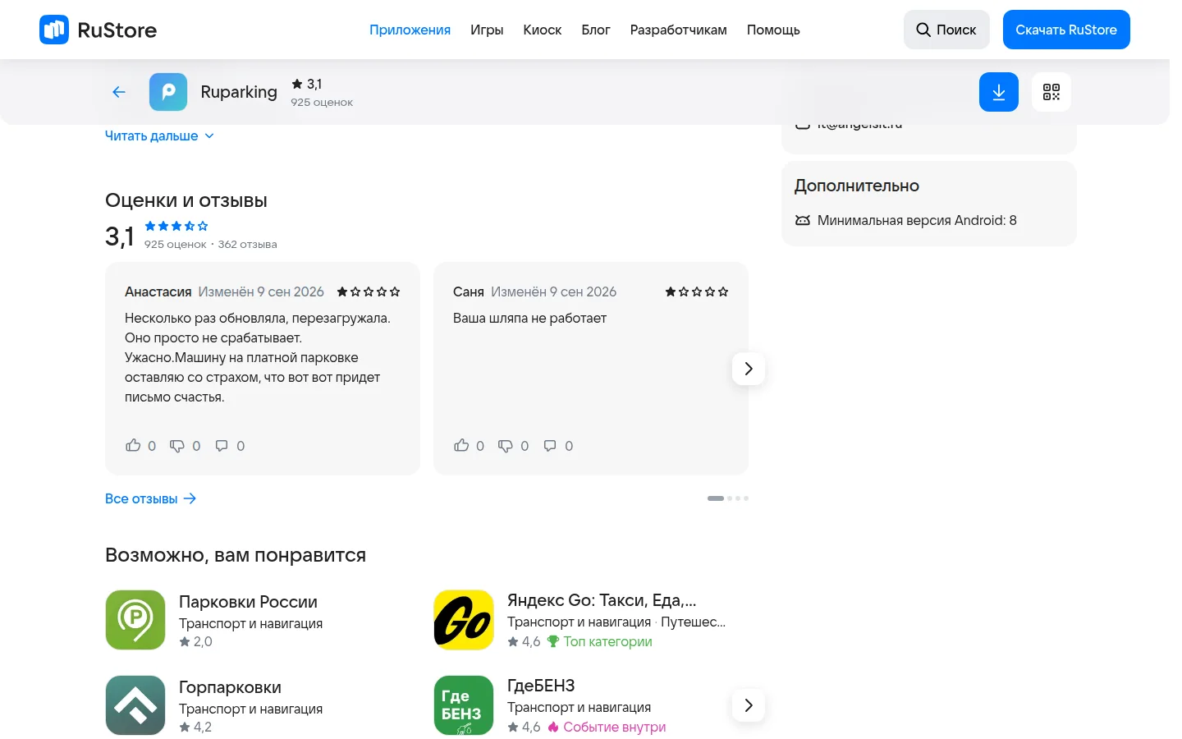Open the Игры section

[x=487, y=30]
